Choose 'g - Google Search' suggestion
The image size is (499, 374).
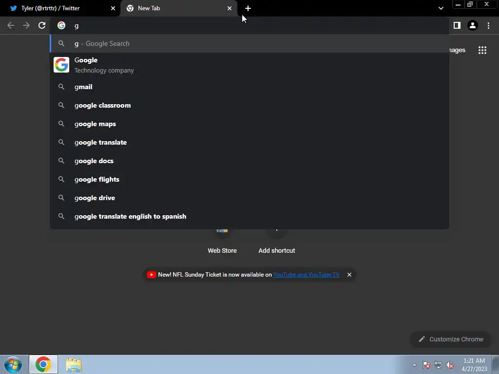pyautogui.click(x=249, y=43)
